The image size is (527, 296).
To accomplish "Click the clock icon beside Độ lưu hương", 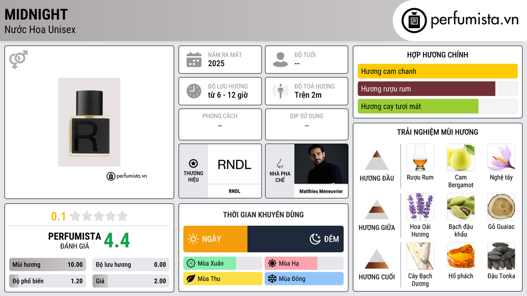I will 194,91.
